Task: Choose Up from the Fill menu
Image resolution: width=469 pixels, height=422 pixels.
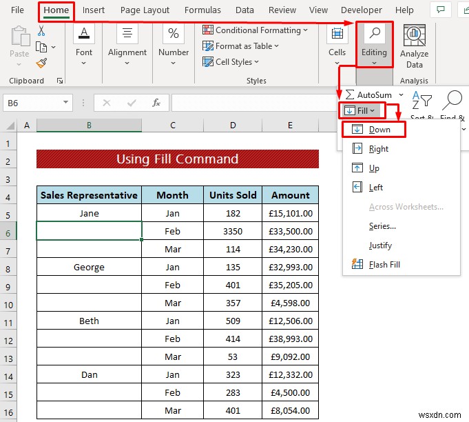Action: [401, 168]
